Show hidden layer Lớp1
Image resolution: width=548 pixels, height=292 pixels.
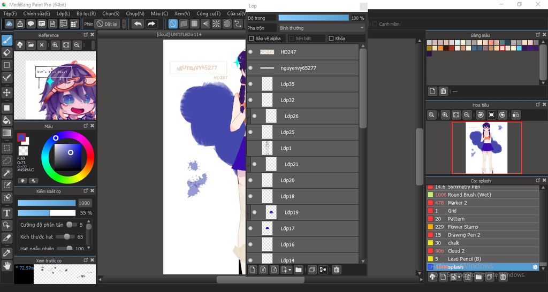(x=250, y=148)
